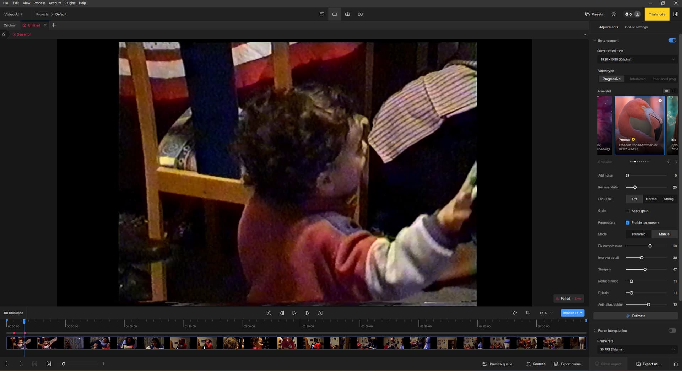Show the next AI model
Image resolution: width=682 pixels, height=371 pixels.
(676, 162)
